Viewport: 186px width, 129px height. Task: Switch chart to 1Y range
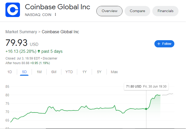[x=84, y=72]
